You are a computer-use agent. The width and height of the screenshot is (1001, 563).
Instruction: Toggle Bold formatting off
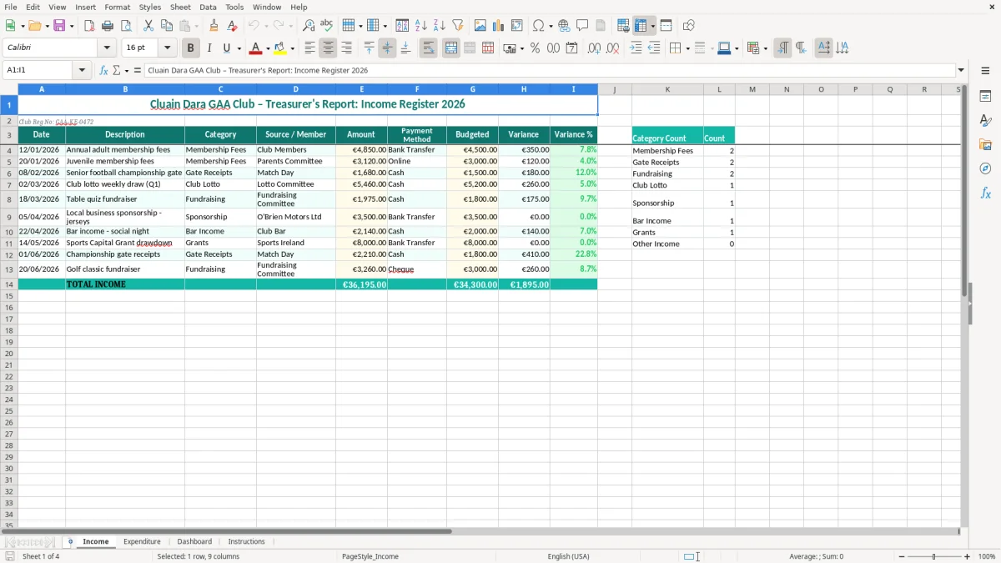pos(191,48)
